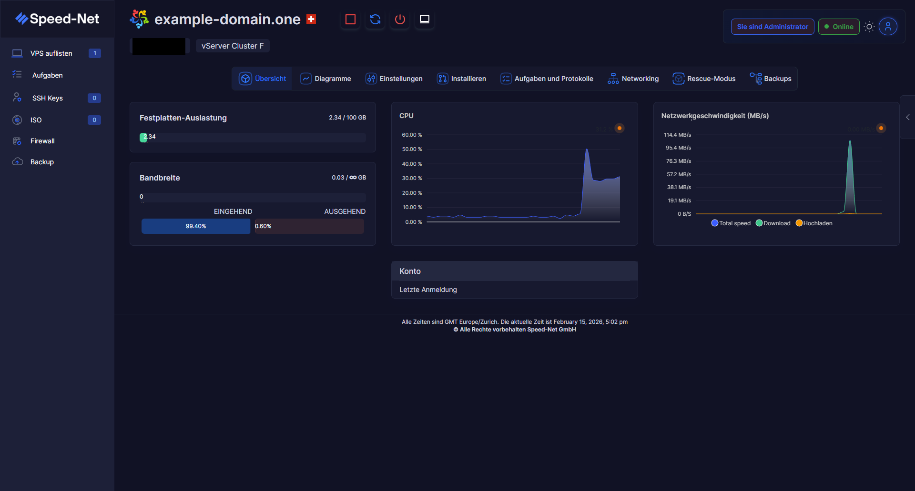This screenshot has width=915, height=491.
Task: Click the vServer Cluster F label
Action: (233, 46)
